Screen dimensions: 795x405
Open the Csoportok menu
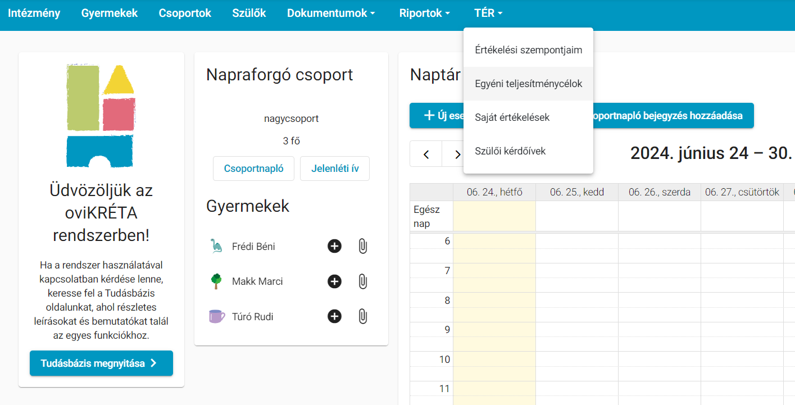[185, 13]
